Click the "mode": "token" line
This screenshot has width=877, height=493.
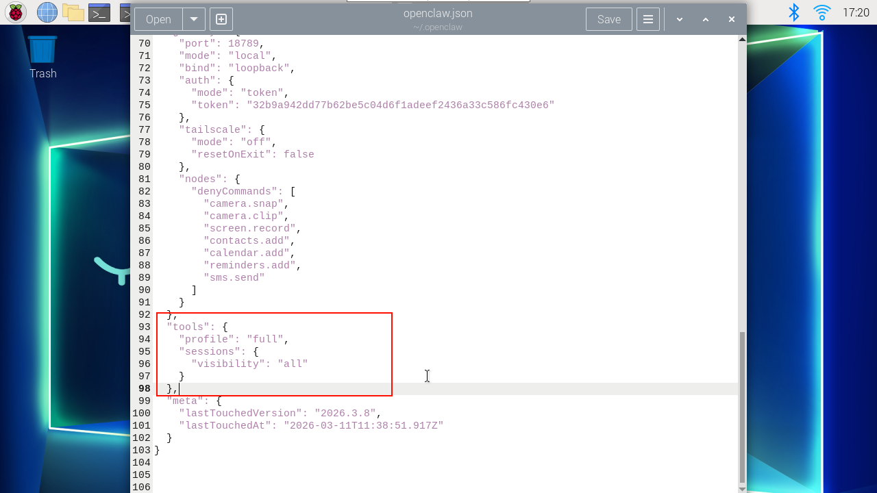click(x=240, y=92)
